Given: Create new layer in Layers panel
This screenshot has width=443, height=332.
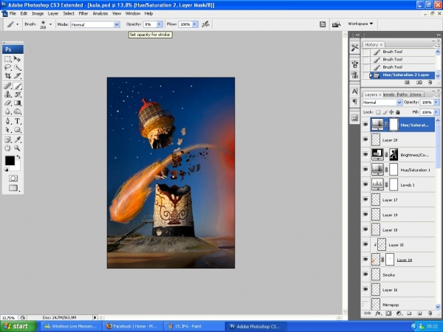Looking at the screenshot, I should 419,313.
